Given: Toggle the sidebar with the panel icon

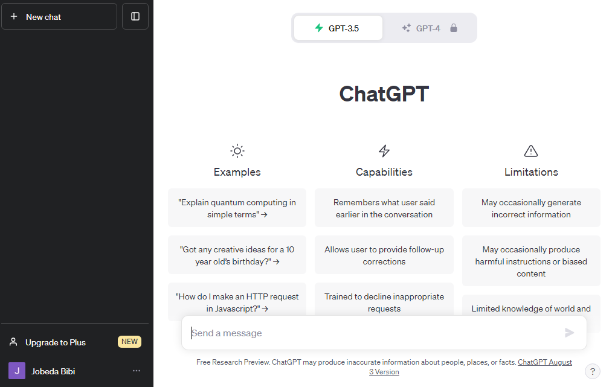Looking at the screenshot, I should (135, 16).
